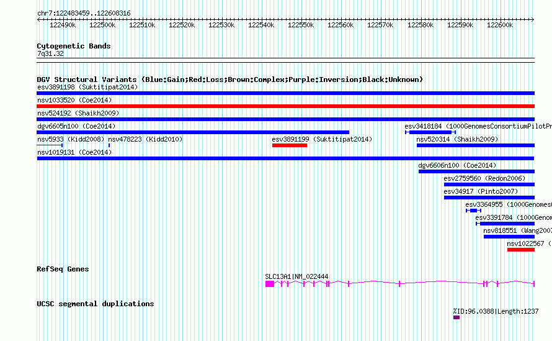Click the esv34917 (Pinto2007) label

pyautogui.click(x=481, y=191)
